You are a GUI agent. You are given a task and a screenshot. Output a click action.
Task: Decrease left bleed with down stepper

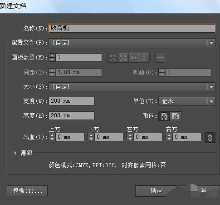(130, 139)
